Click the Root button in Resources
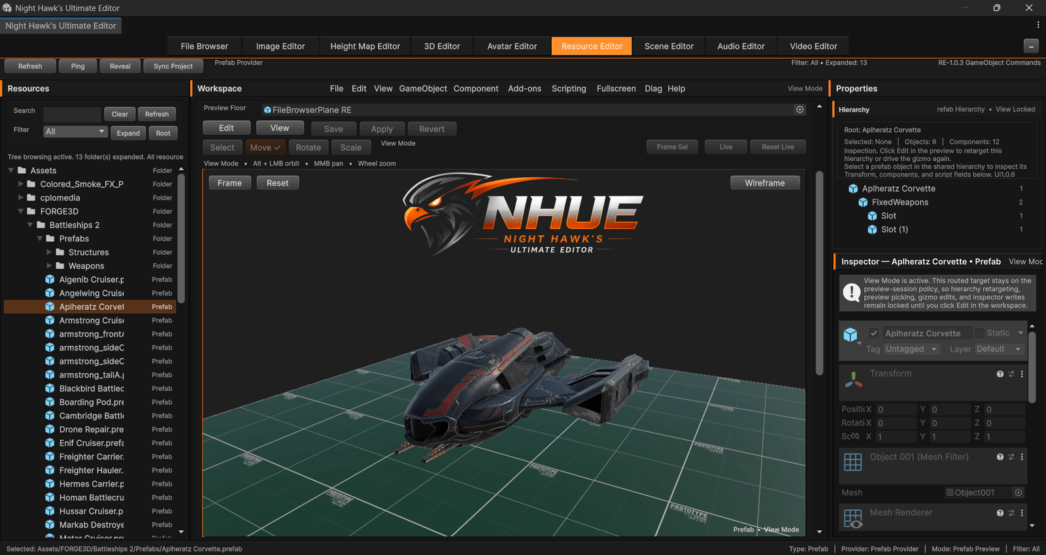Image resolution: width=1046 pixels, height=555 pixels. click(163, 133)
